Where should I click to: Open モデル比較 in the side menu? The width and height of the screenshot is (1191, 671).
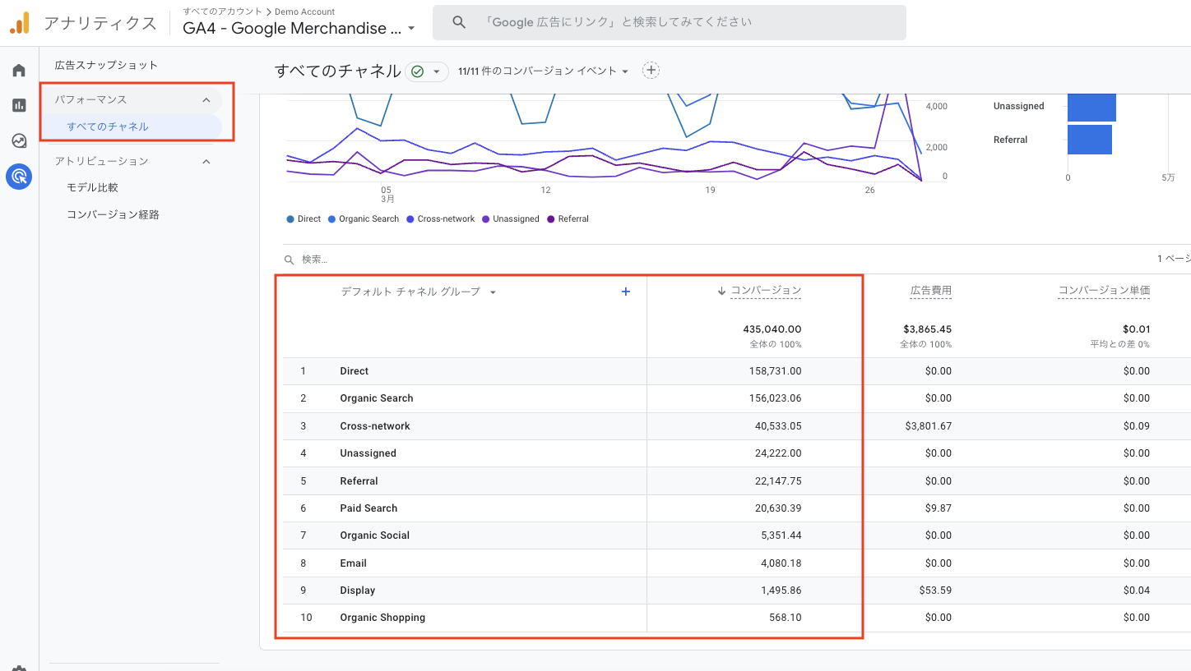92,187
